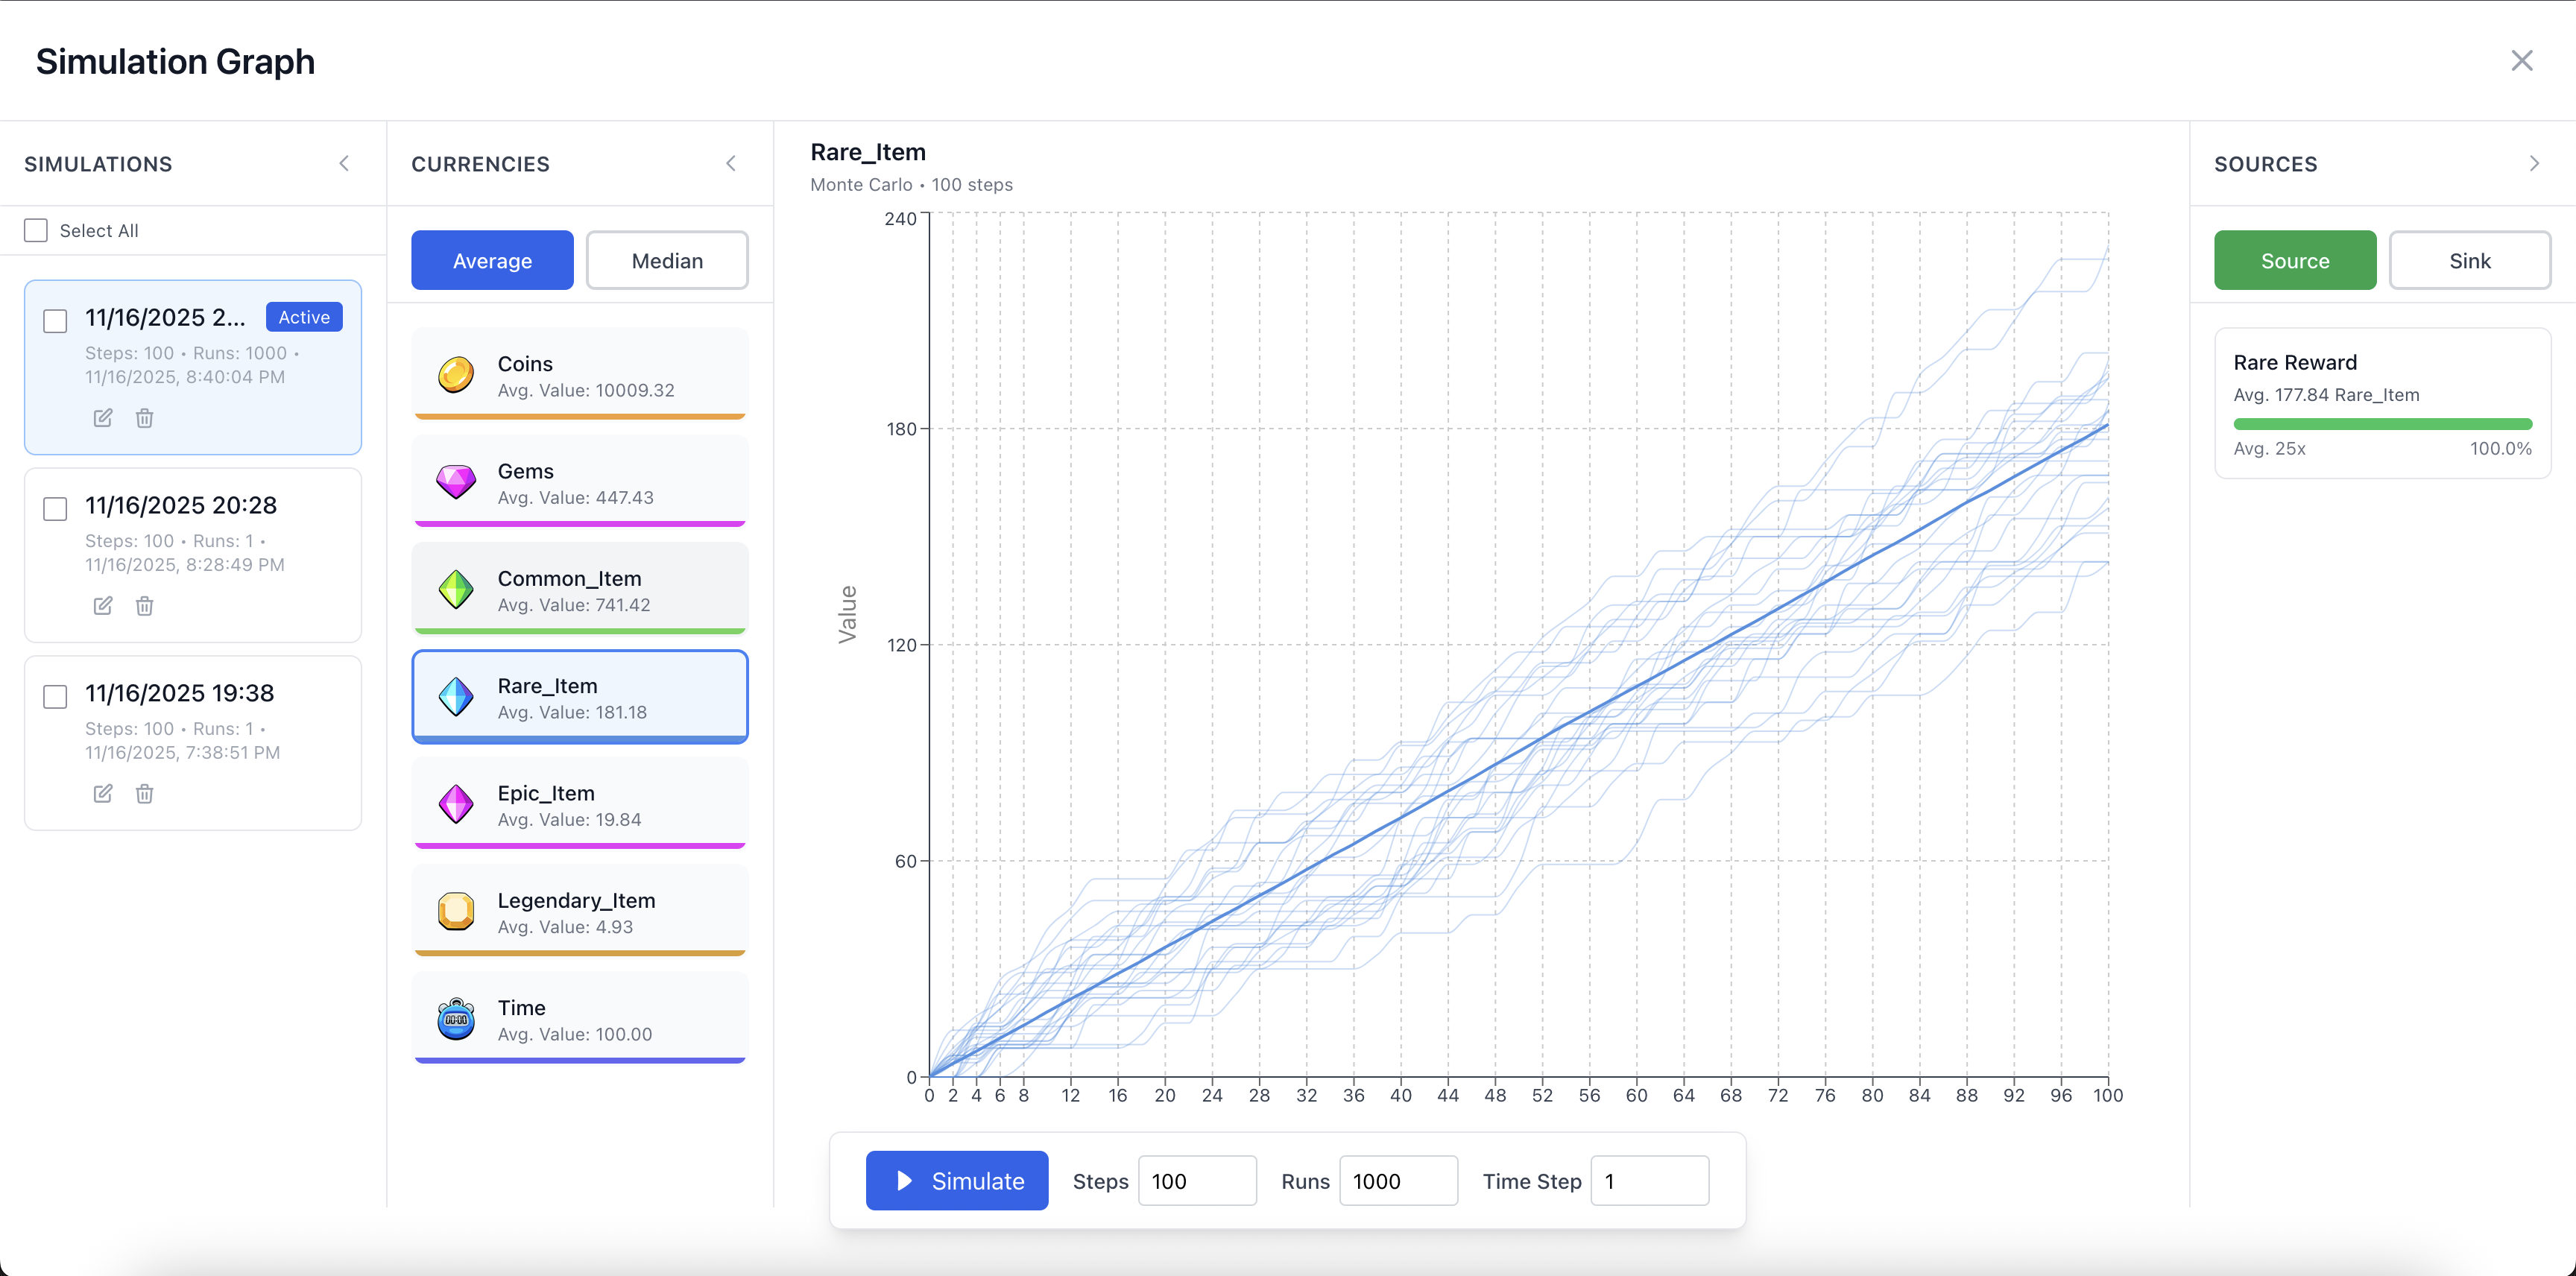Delete the 11/16/2025 19:38 simulation

pyautogui.click(x=145, y=794)
